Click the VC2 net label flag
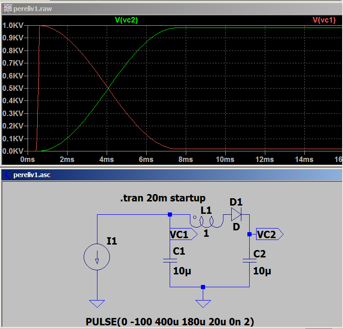 (269, 234)
